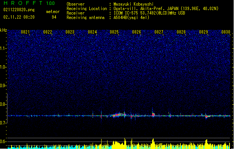
Task: Click the Receiving Location label
Action: point(87,9)
